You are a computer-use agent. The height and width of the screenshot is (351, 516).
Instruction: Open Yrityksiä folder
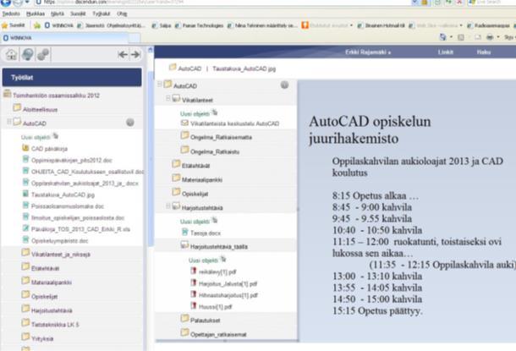click(42, 338)
